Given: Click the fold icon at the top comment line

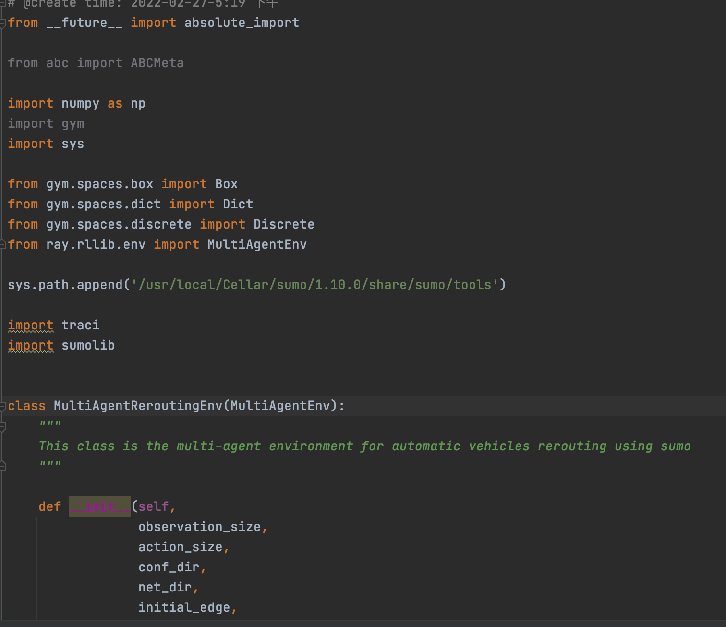Looking at the screenshot, I should [x=3, y=4].
